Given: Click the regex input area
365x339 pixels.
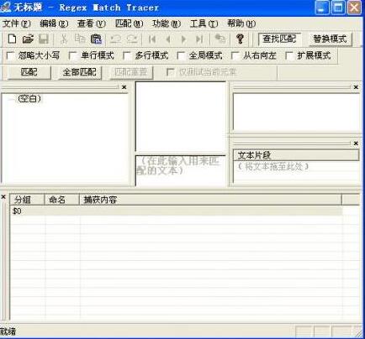Looking at the screenshot, I should pos(181,117).
